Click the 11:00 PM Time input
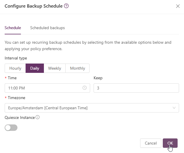Screen dimensions: 184x153 point(44,88)
